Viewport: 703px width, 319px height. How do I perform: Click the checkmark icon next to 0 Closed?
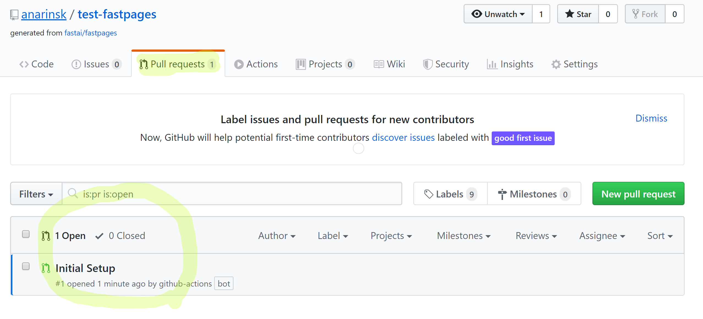(99, 236)
